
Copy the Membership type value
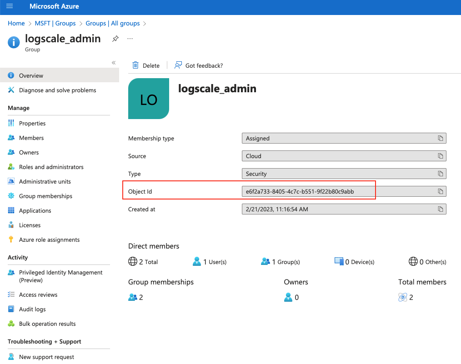[440, 138]
